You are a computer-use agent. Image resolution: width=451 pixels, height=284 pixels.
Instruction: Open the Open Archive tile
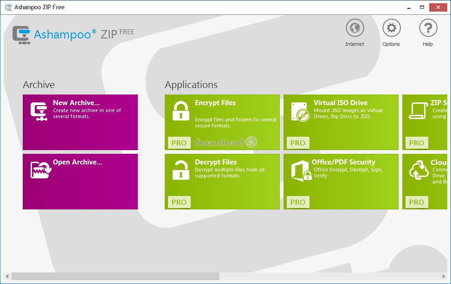coord(80,182)
